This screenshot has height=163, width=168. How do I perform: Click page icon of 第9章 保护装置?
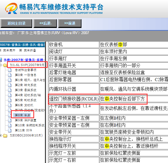[10, 120]
